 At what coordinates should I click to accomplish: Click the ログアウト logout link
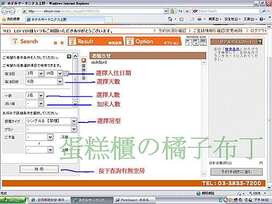pos(258,31)
